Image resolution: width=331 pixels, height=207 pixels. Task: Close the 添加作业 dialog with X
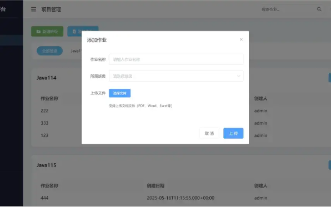click(241, 39)
